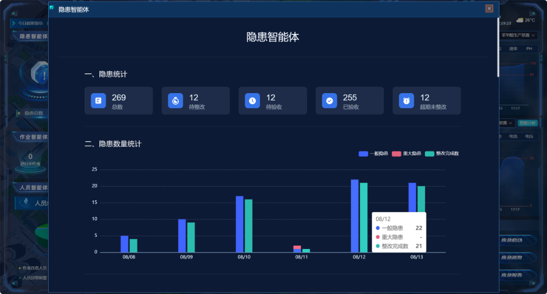Select the 电流 tab
The height and width of the screenshot is (294, 547).
coord(513,137)
